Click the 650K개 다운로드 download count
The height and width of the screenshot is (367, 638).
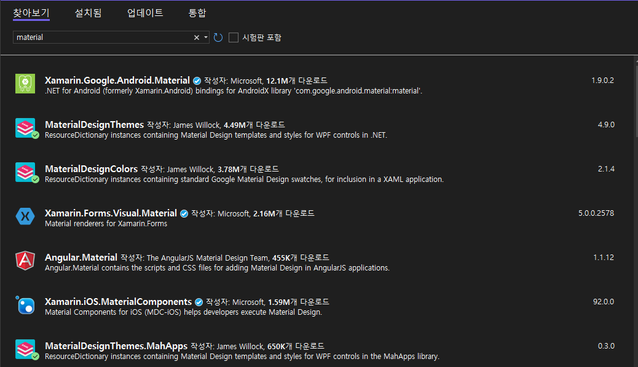tap(296, 347)
